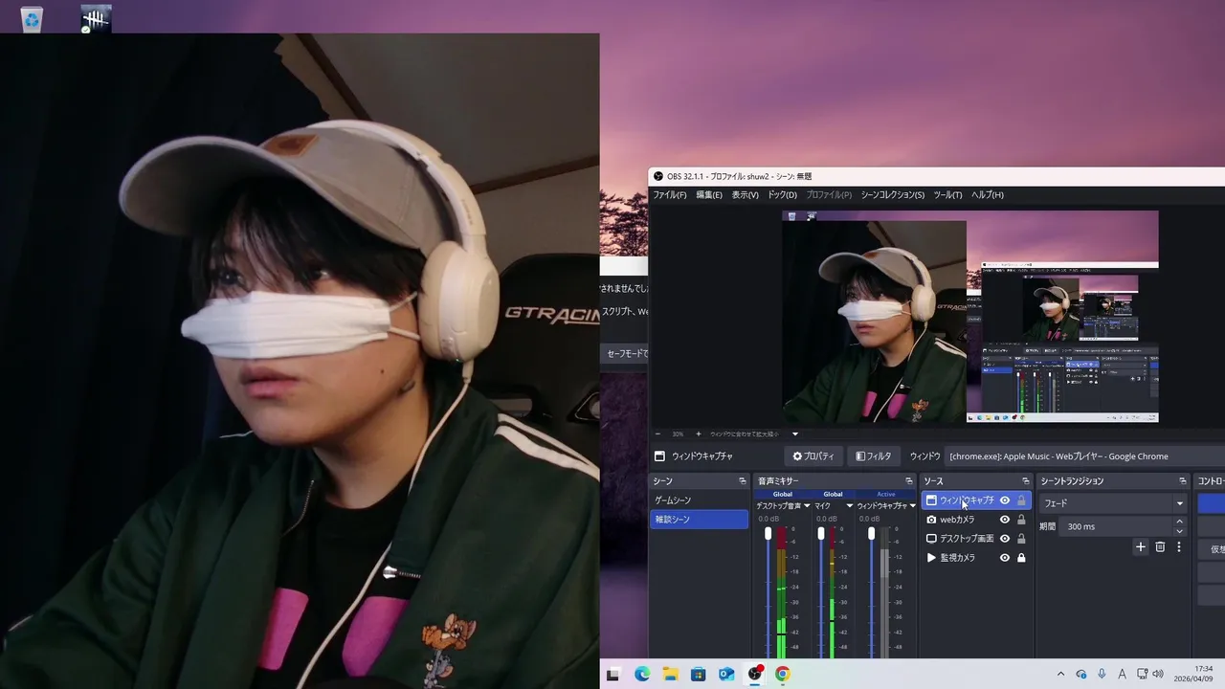Toggle lock on ウィンドウキャプチャ source

pyautogui.click(x=1021, y=500)
